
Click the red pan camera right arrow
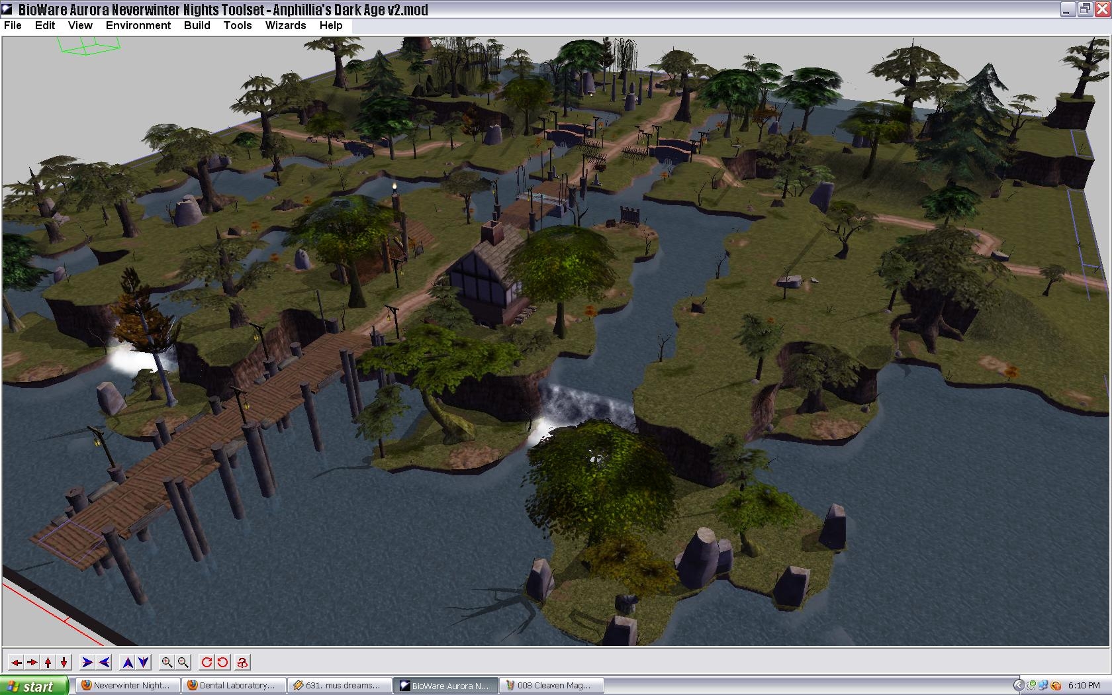tap(32, 662)
